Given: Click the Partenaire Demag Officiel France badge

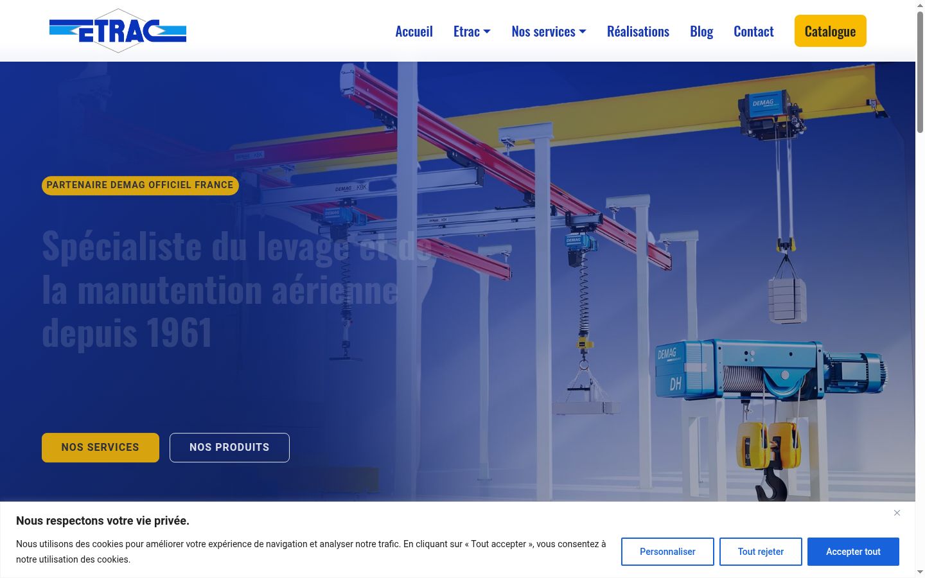Looking at the screenshot, I should pyautogui.click(x=140, y=185).
